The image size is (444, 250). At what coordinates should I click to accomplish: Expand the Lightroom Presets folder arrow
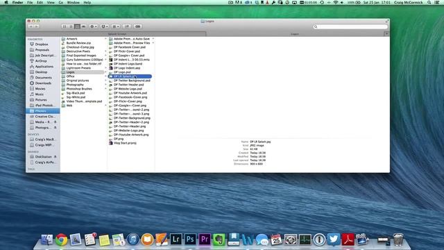point(106,68)
